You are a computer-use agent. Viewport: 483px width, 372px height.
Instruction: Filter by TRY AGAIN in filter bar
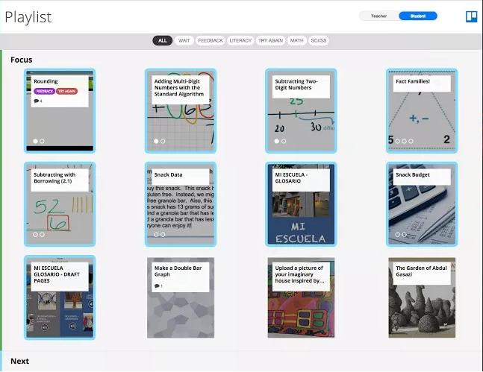pyautogui.click(x=270, y=40)
